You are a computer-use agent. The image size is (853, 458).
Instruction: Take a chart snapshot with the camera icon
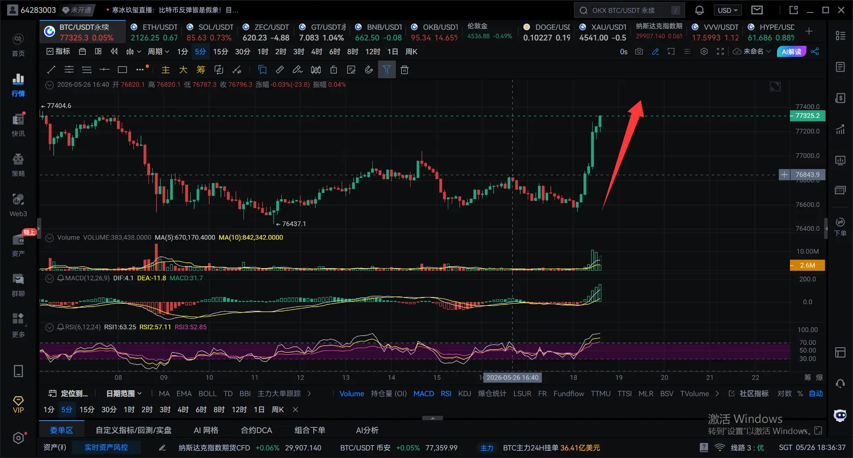tap(639, 52)
